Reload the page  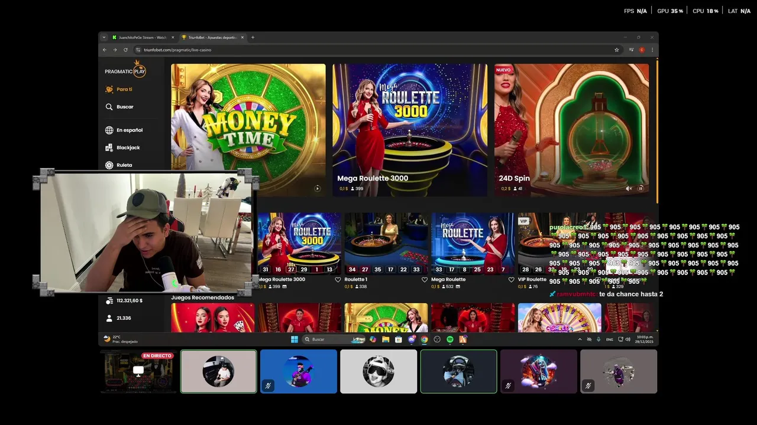click(125, 50)
